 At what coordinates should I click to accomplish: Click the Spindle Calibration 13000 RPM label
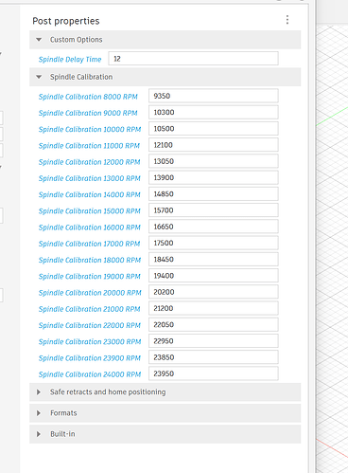[x=90, y=178]
